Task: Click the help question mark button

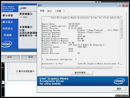Action: coord(120,5)
